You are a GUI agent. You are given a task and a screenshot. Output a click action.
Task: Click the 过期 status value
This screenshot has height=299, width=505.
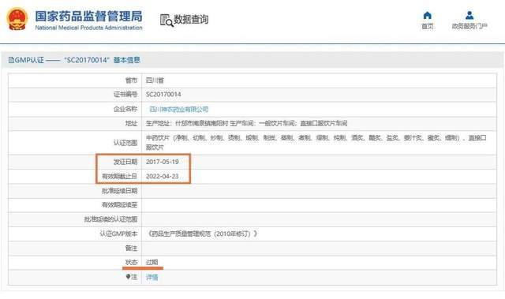[x=152, y=262]
